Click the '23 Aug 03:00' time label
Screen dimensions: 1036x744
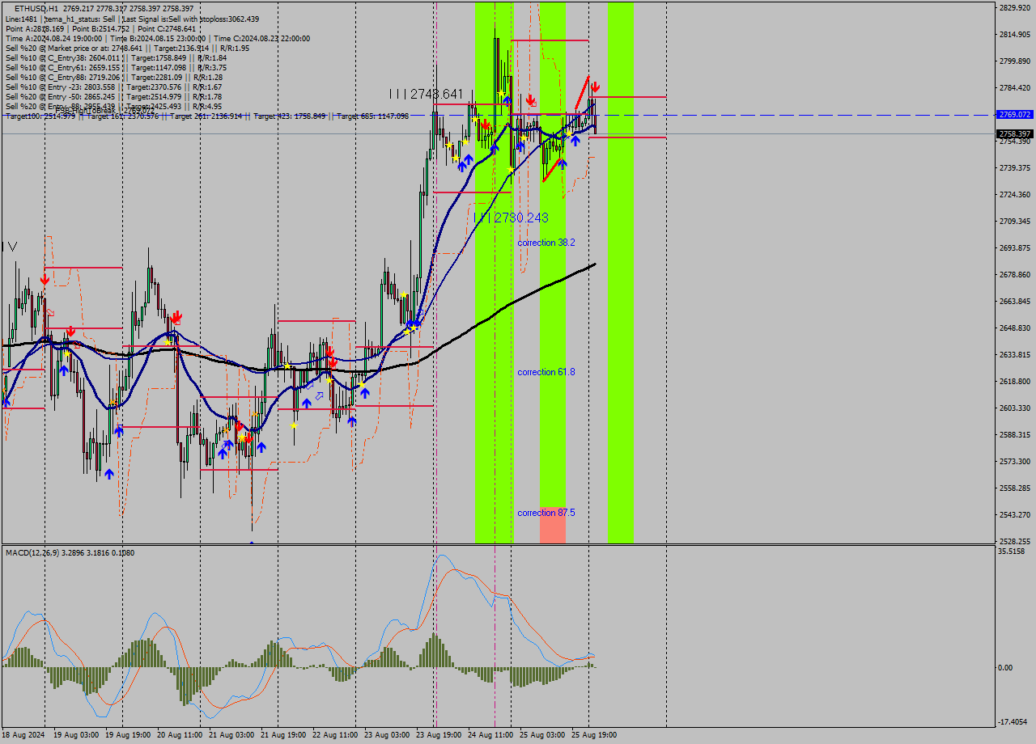(387, 735)
